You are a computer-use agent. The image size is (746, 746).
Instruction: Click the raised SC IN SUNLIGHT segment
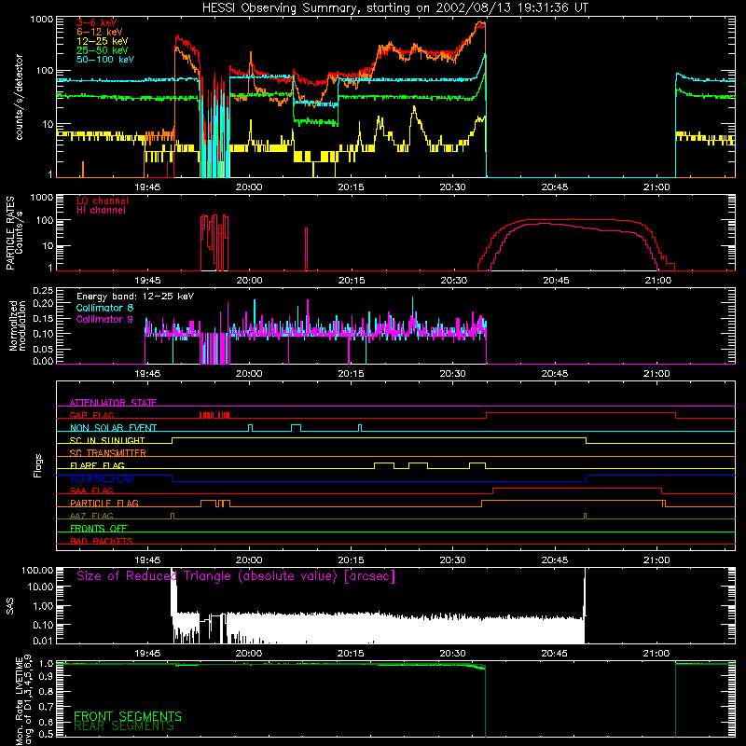click(x=379, y=437)
